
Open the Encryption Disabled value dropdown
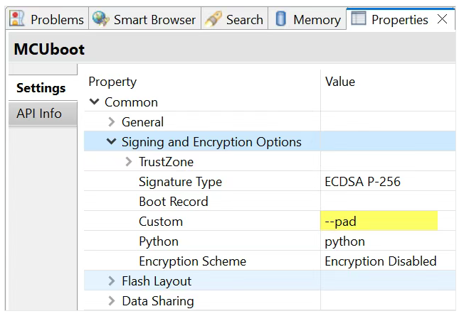click(388, 261)
